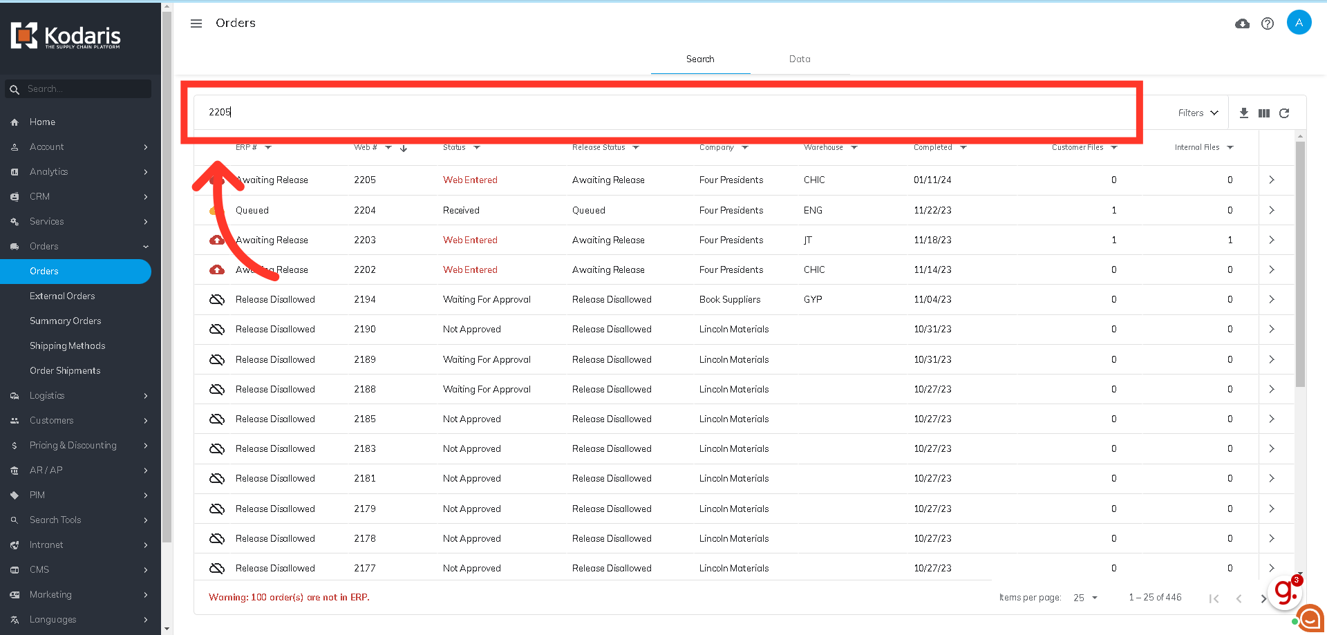This screenshot has height=635, width=1327.
Task: Click the Four Presidents cell for order 2204
Action: point(731,210)
